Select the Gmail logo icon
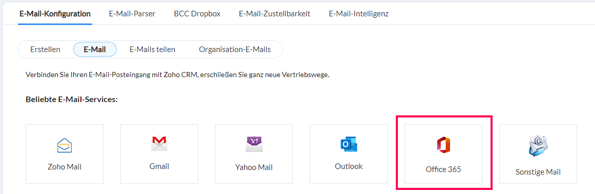 point(159,143)
